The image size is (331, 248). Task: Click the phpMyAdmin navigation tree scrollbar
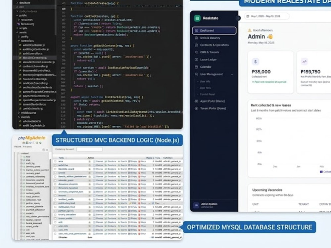pyautogui.click(x=50, y=192)
